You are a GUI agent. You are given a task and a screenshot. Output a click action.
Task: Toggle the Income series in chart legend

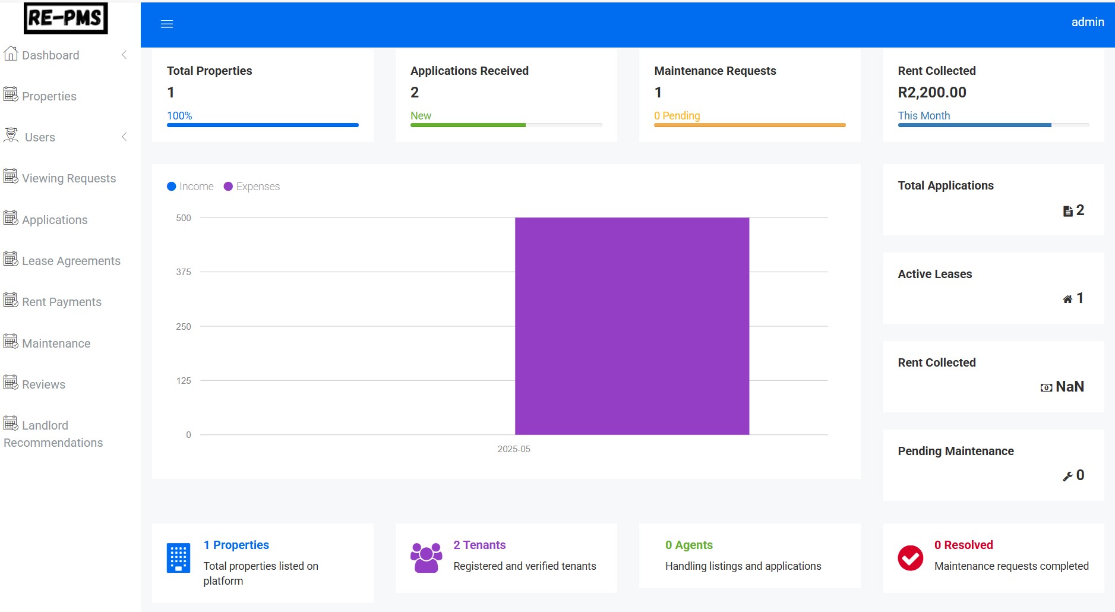[190, 186]
